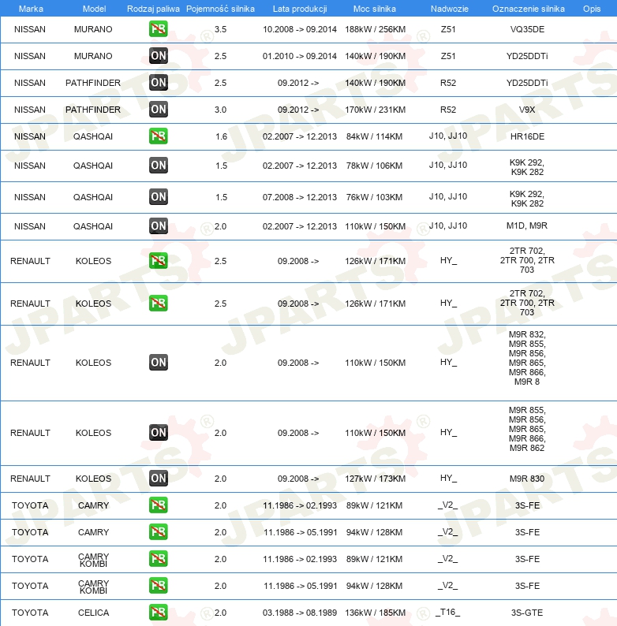The image size is (617, 626).
Task: Click the Moc silnika column header
Action: 375,9
